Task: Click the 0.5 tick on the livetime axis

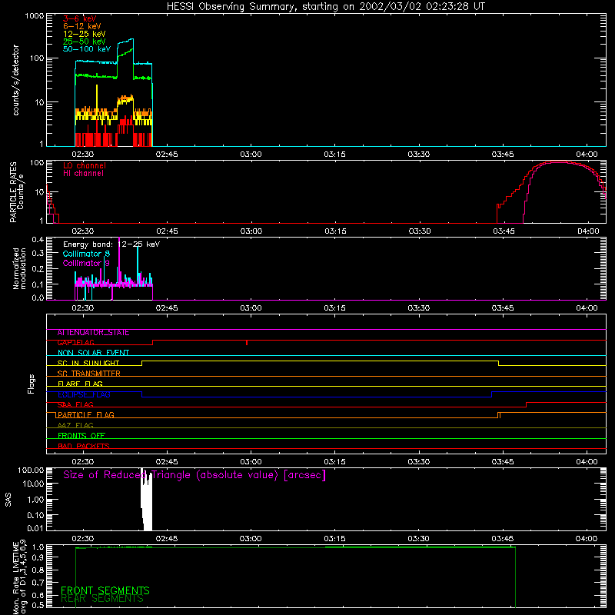Action: click(38, 605)
